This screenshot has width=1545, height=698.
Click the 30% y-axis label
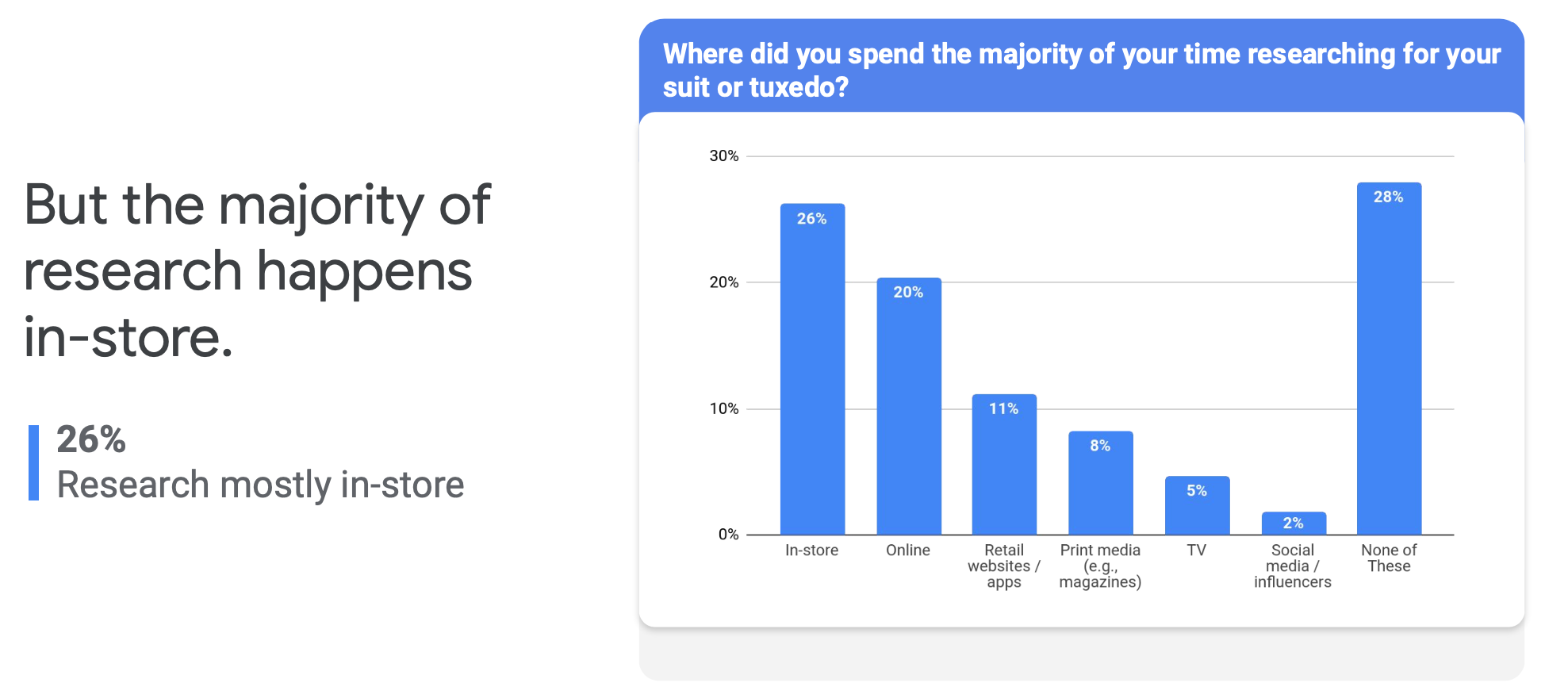pyautogui.click(x=723, y=156)
